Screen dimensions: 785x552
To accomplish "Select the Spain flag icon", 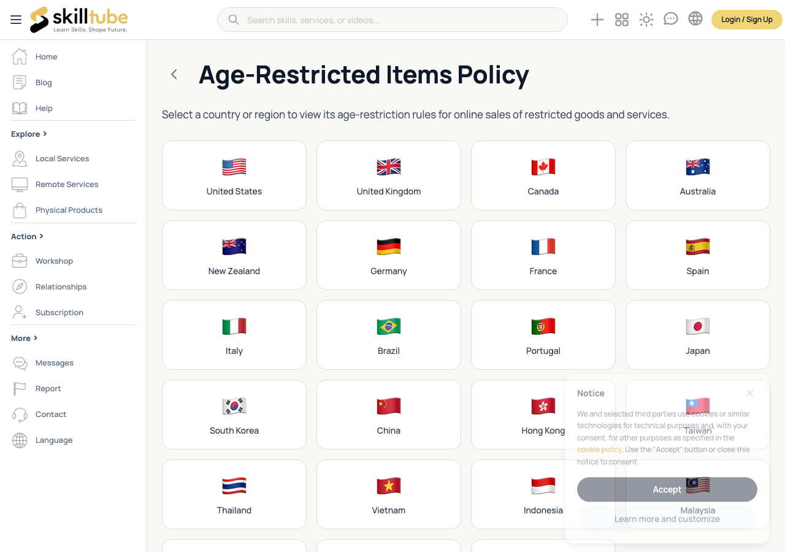I will (698, 247).
